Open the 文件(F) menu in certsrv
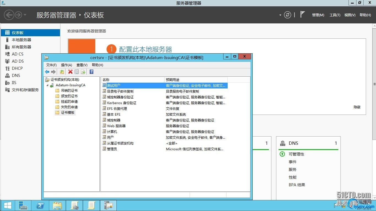The width and height of the screenshot is (376, 211). 51,65
